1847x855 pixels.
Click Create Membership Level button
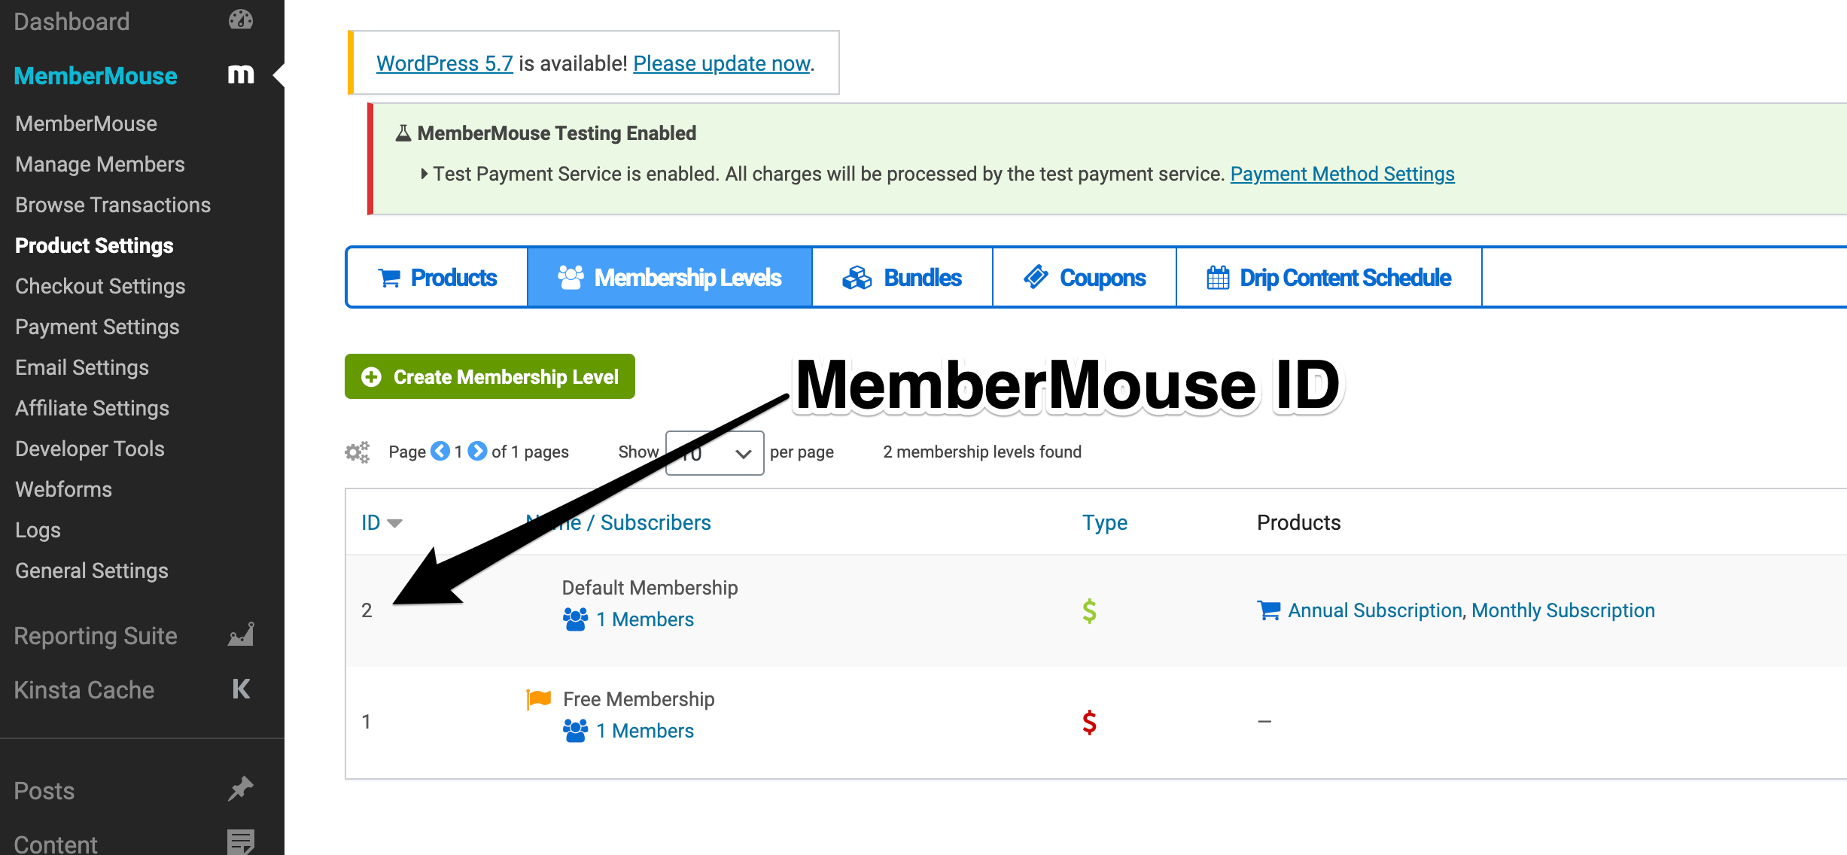(x=490, y=376)
